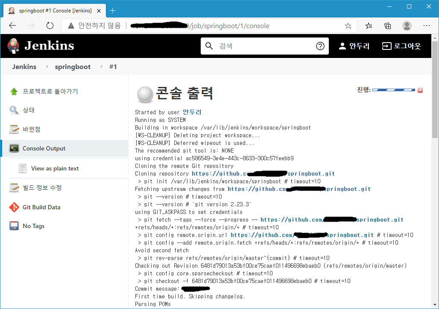This screenshot has height=309, width=439.
Task: Open a new browser tab
Action: [113, 11]
